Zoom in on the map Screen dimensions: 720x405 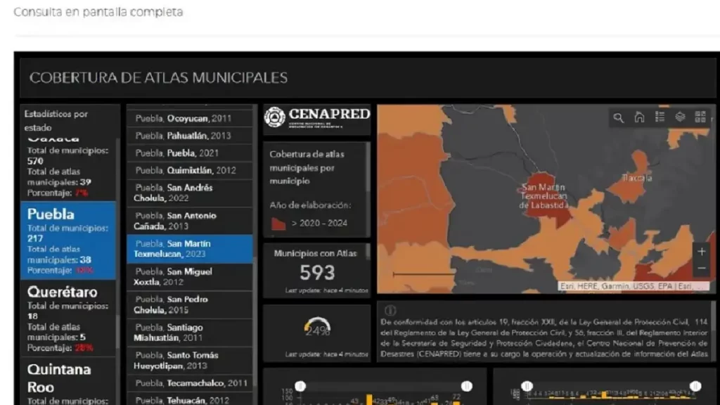pyautogui.click(x=702, y=252)
